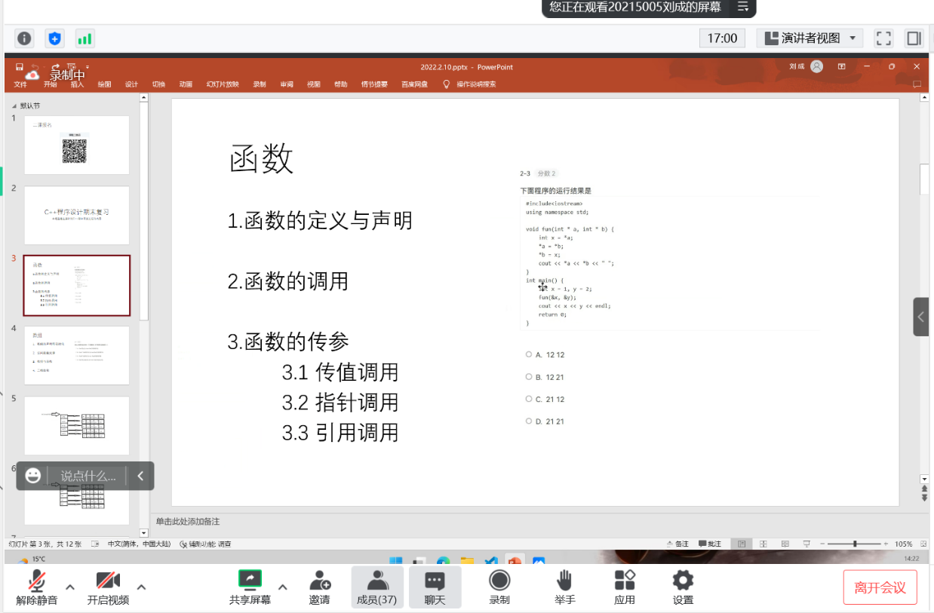
Task: Open the emoji reaction smiley icon
Action: (32, 476)
